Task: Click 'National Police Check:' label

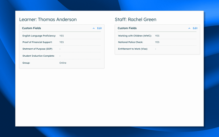Action: [x=131, y=42]
